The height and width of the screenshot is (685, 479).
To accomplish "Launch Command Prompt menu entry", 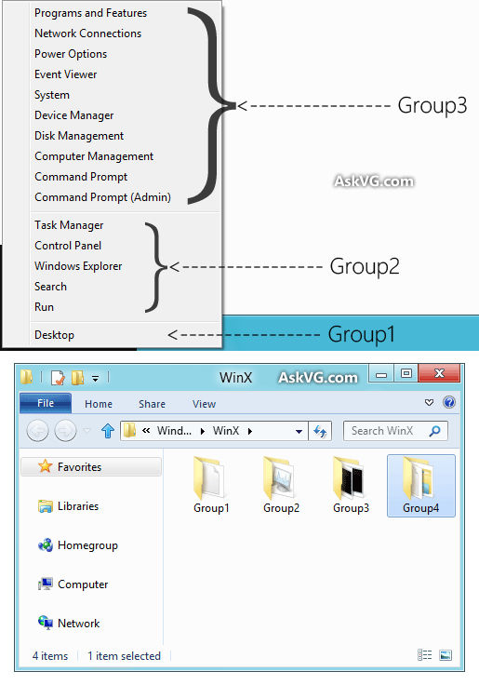I will coord(81,177).
